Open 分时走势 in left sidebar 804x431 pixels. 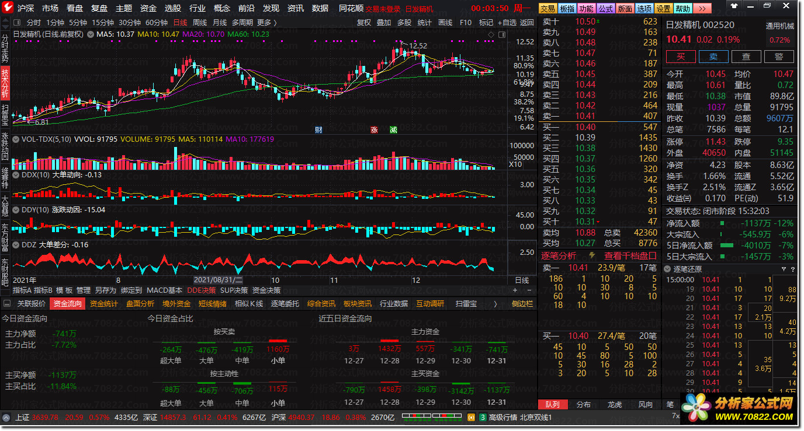[5, 48]
